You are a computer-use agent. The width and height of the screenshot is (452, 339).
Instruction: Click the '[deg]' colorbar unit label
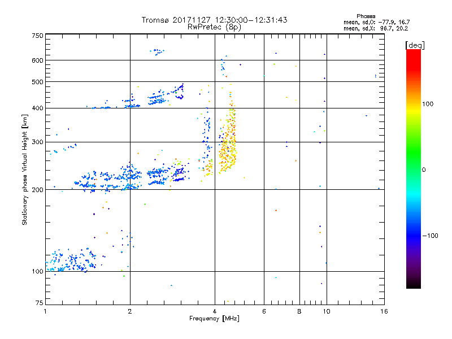pyautogui.click(x=415, y=45)
